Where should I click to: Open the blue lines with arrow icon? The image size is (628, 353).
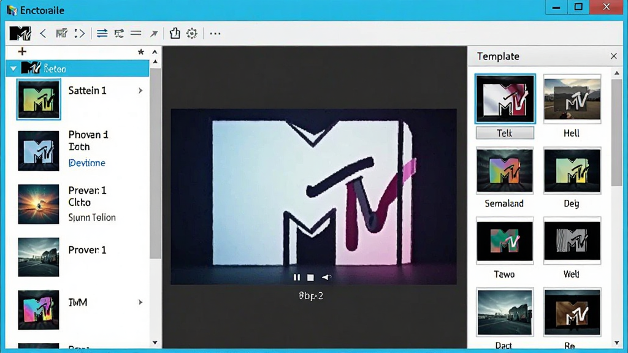(102, 33)
